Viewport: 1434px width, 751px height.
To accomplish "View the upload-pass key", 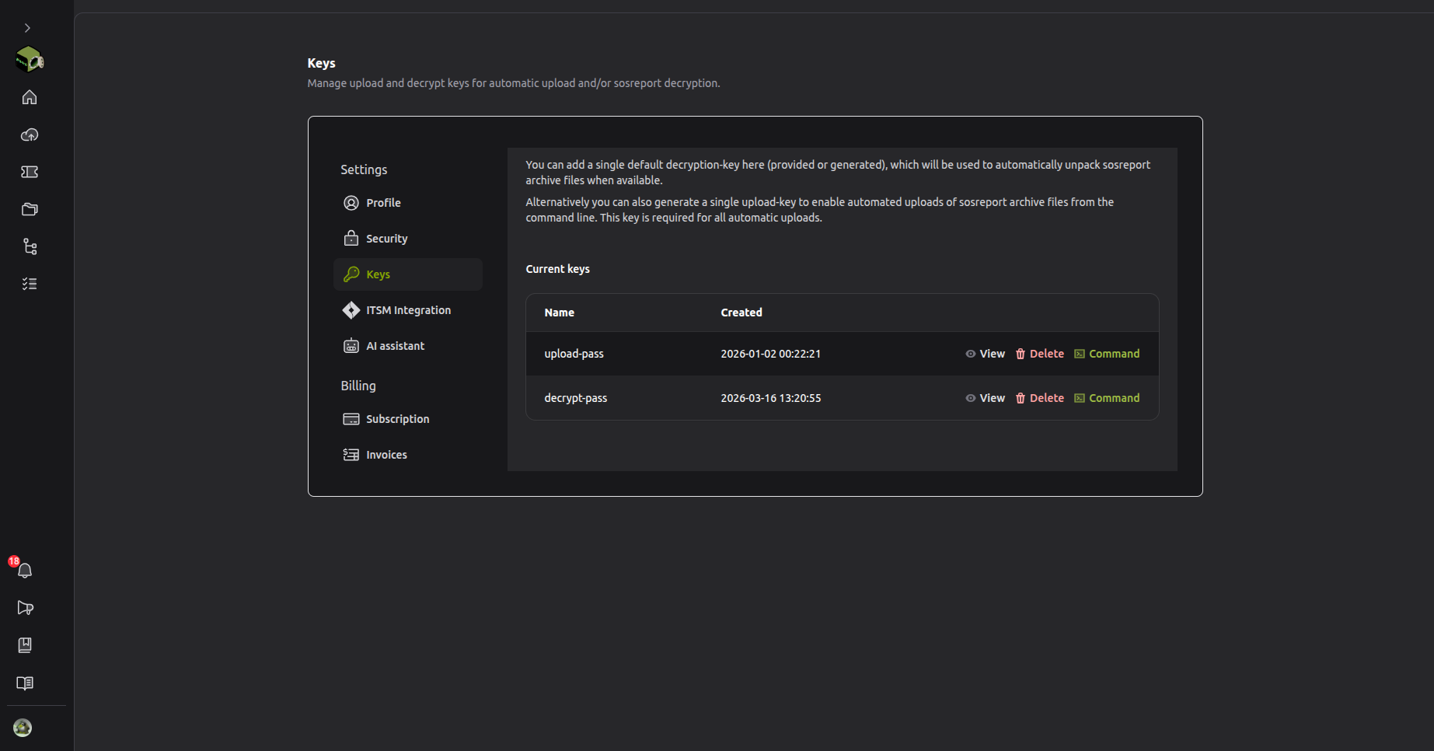I will [x=985, y=354].
